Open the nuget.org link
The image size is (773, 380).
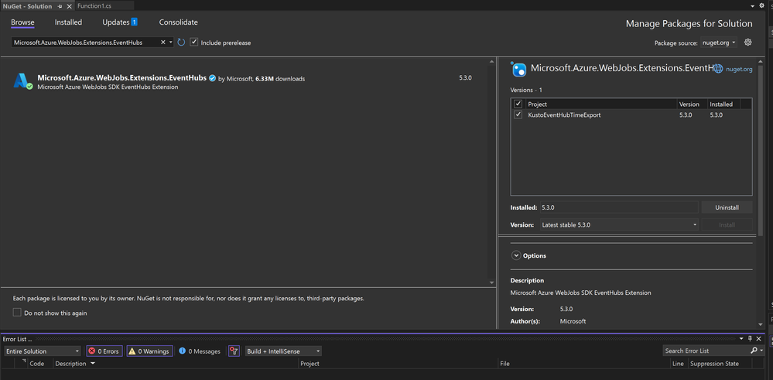(x=739, y=69)
